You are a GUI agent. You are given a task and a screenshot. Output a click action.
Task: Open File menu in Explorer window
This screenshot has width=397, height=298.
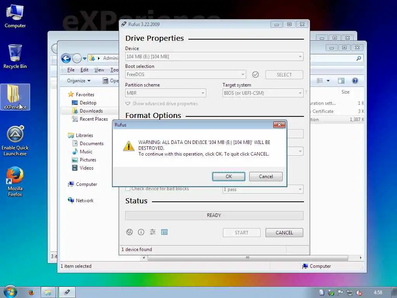pyautogui.click(x=71, y=70)
